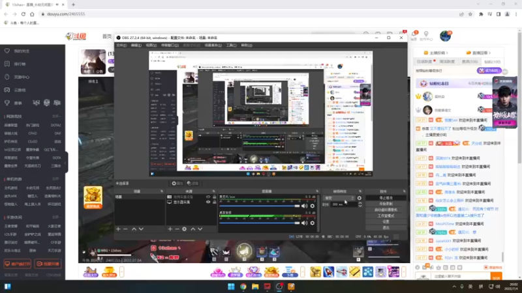
Task: Click Studio Mode button in OBS Controls
Action: coord(386,216)
